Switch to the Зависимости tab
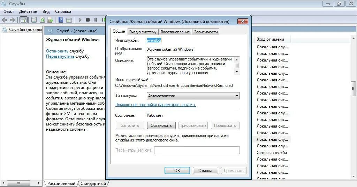 pyautogui.click(x=206, y=32)
